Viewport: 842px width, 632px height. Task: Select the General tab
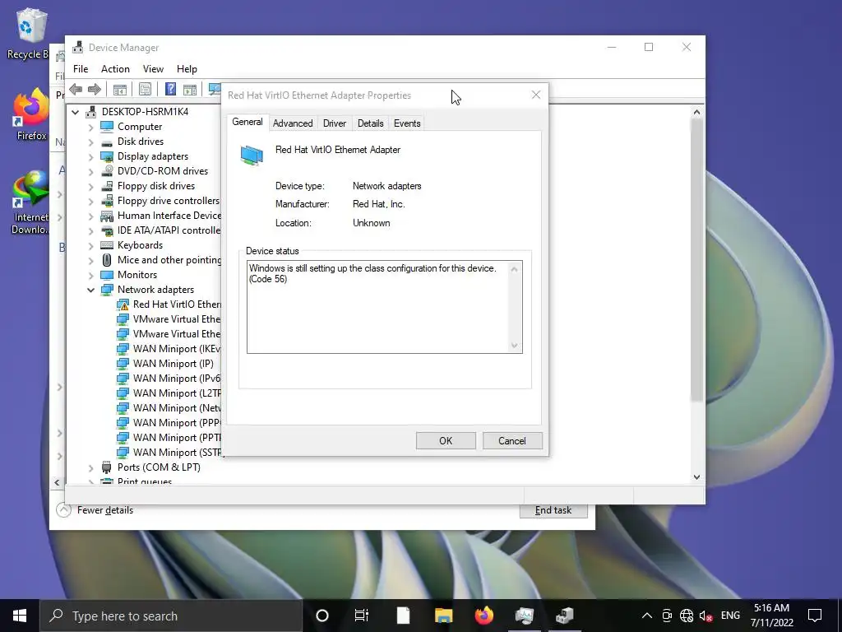247,122
